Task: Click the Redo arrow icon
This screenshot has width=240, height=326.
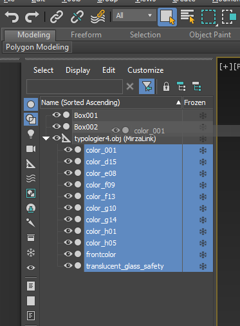Action: coord(32,17)
